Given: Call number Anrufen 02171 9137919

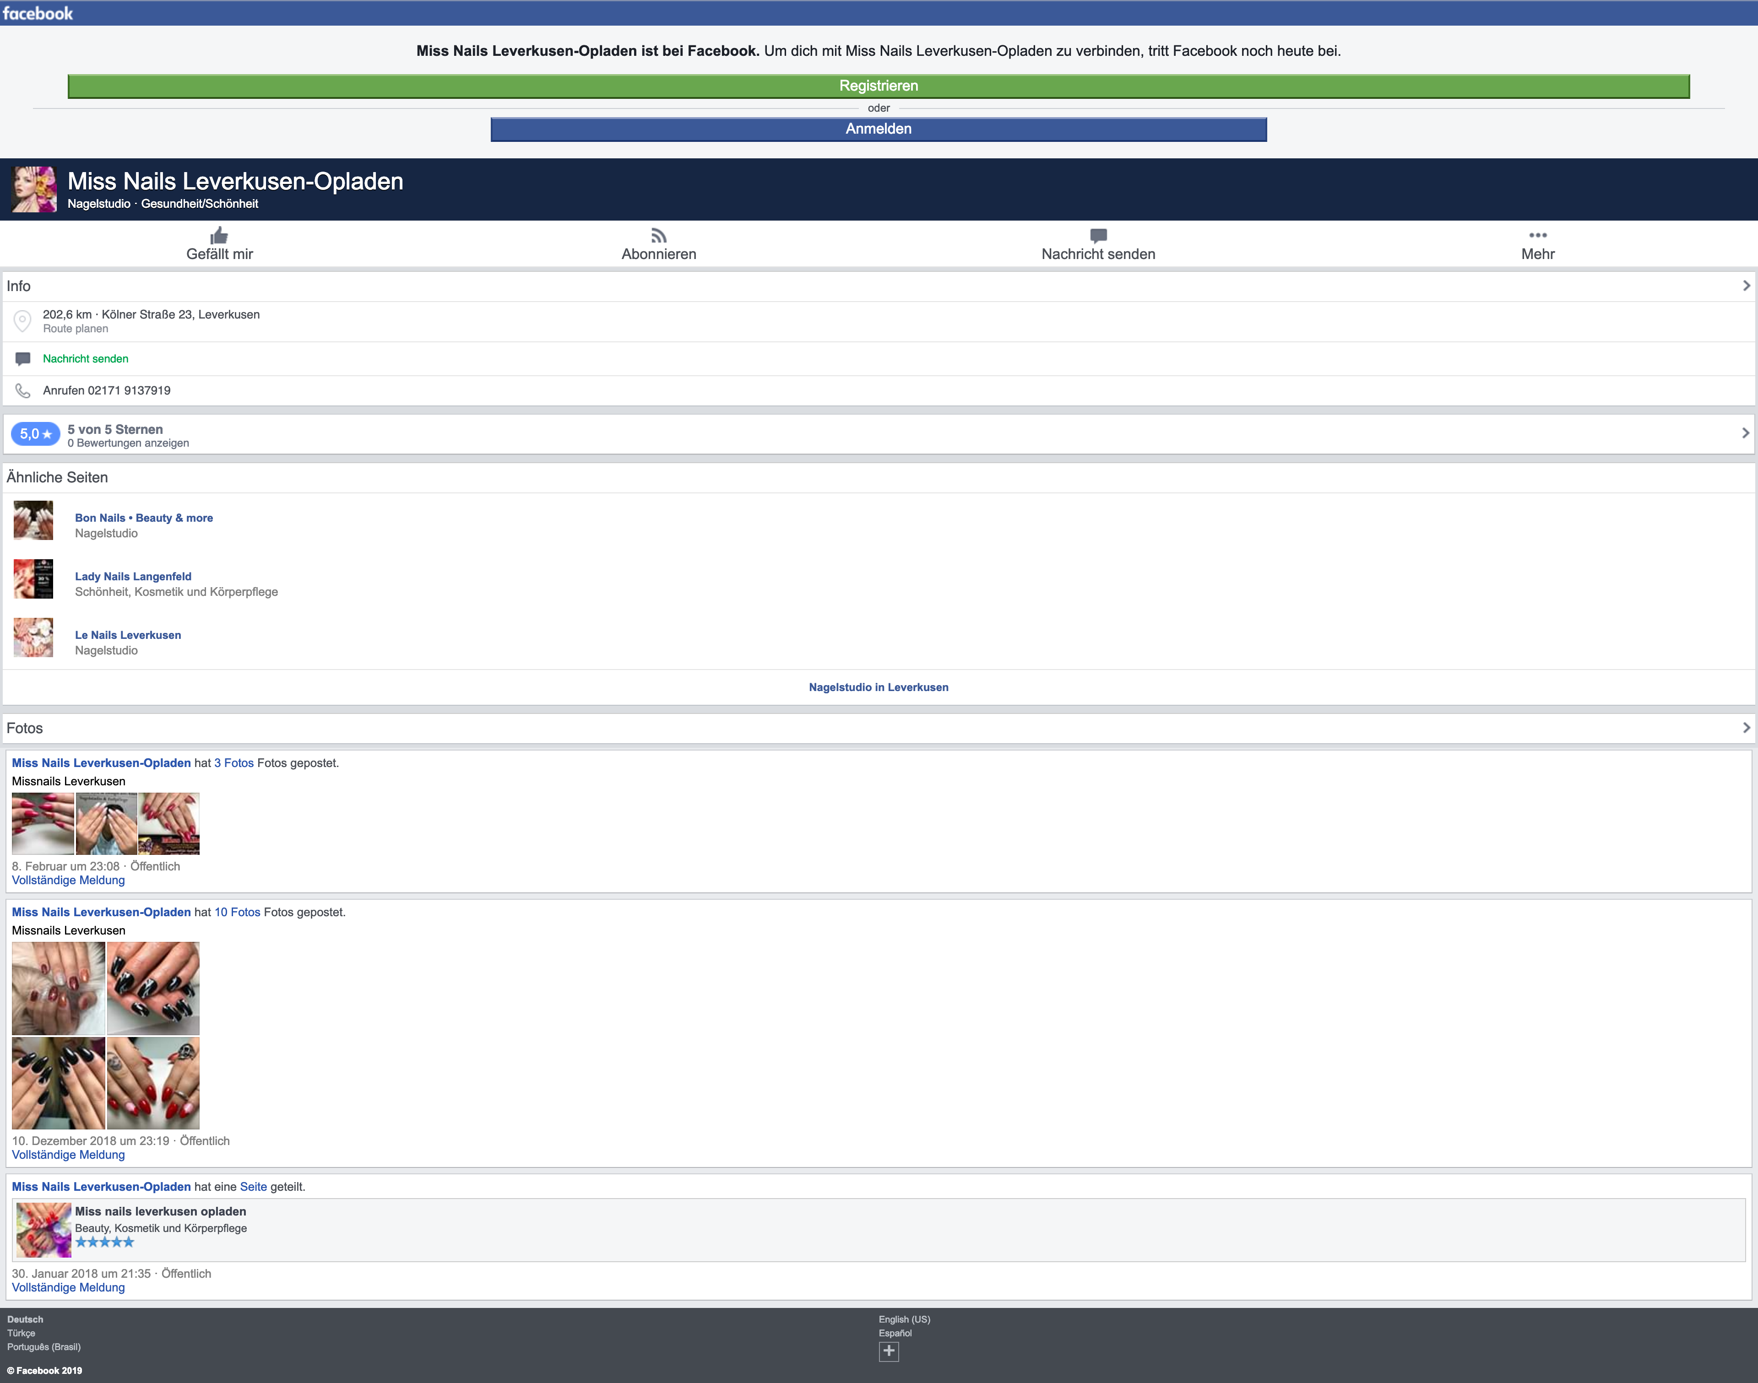Looking at the screenshot, I should [106, 390].
